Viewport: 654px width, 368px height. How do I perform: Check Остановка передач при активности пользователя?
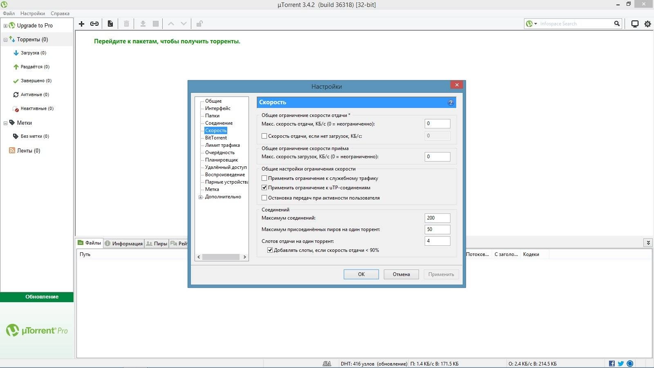click(264, 197)
